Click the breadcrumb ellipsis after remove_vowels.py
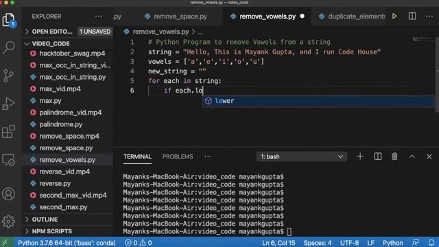The height and width of the screenshot is (247, 439). (x=200, y=32)
